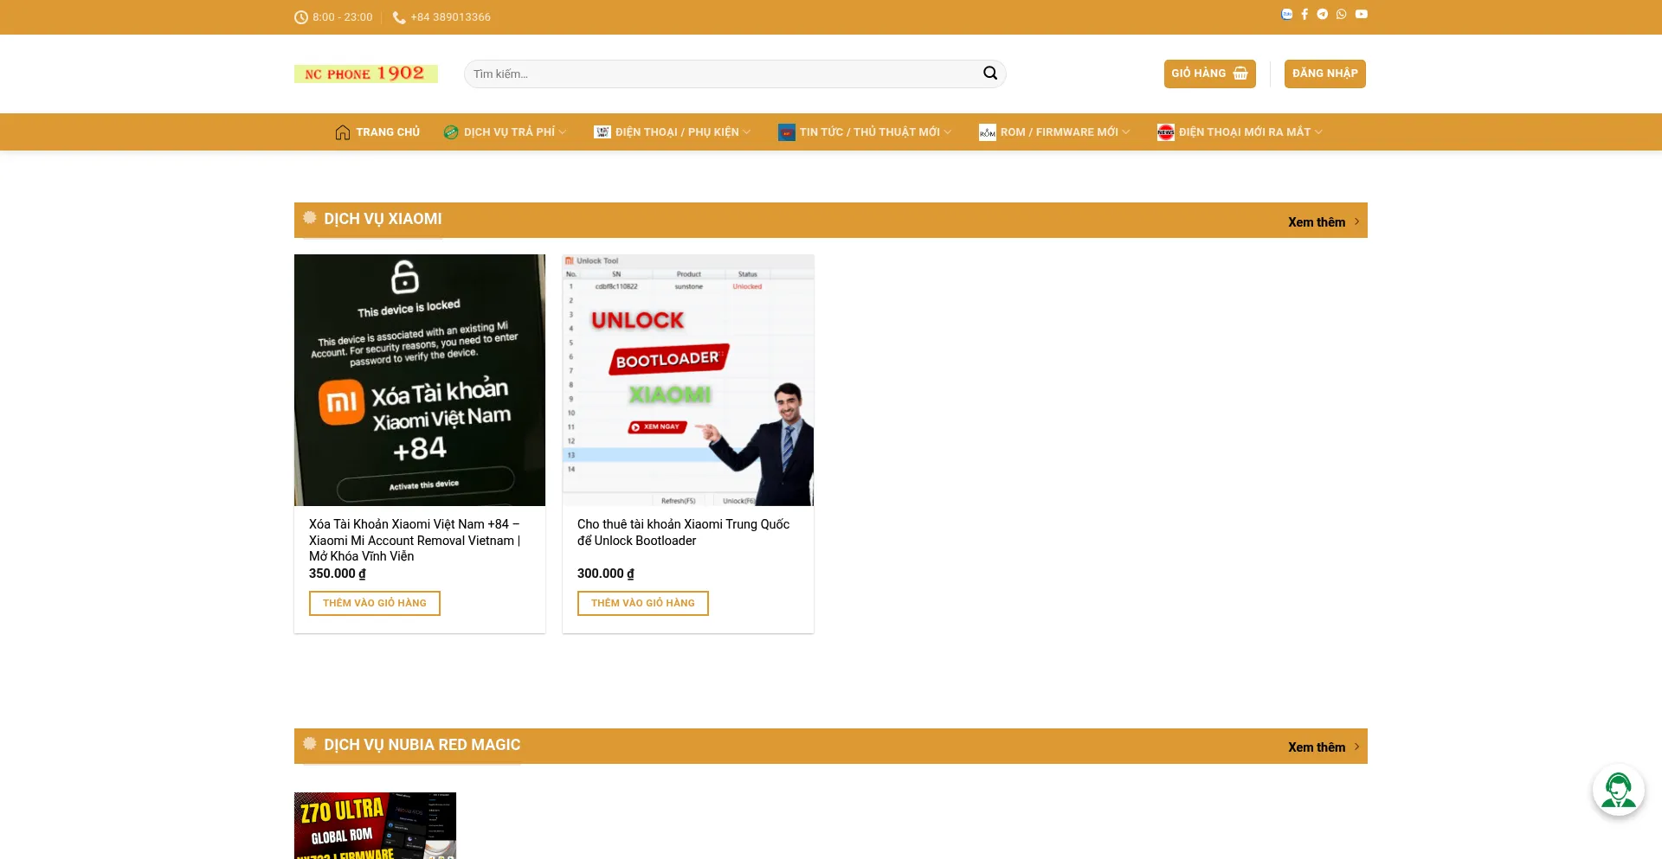Open the Telegram icon in header
The height and width of the screenshot is (859, 1662).
coord(1323,14)
